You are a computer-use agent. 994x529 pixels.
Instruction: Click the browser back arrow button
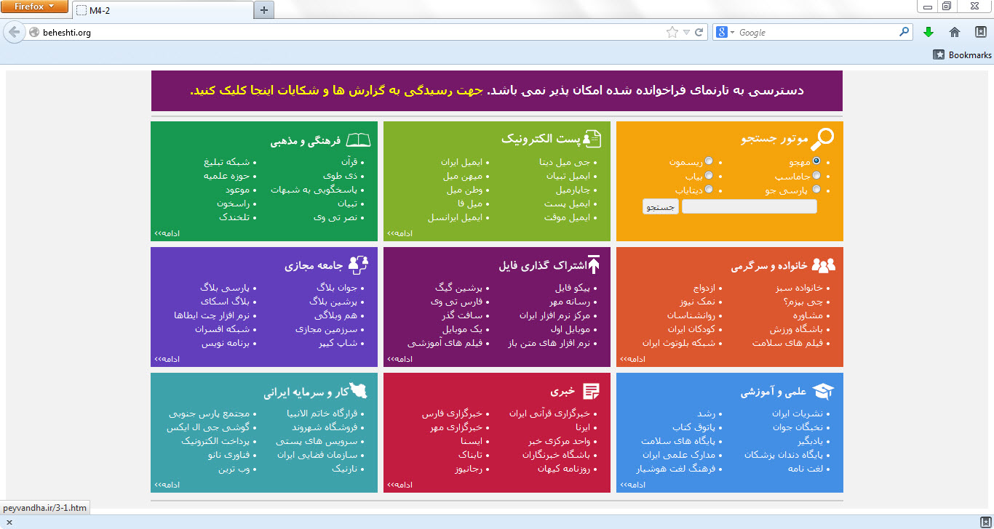pos(14,32)
